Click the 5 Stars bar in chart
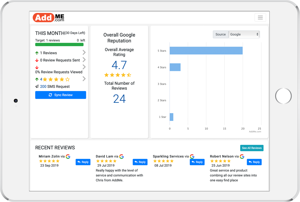300x202 pixels. coord(206,51)
